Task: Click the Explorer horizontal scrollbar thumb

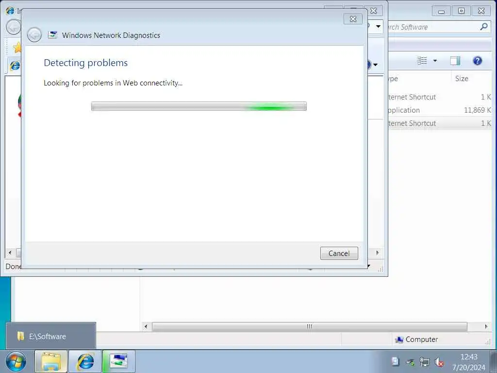Action: 309,326
